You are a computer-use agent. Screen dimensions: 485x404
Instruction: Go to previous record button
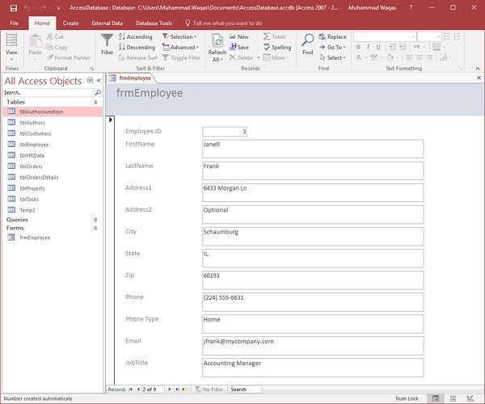coord(138,389)
